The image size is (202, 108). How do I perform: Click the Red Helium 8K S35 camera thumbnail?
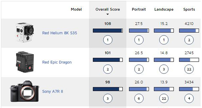25,33
